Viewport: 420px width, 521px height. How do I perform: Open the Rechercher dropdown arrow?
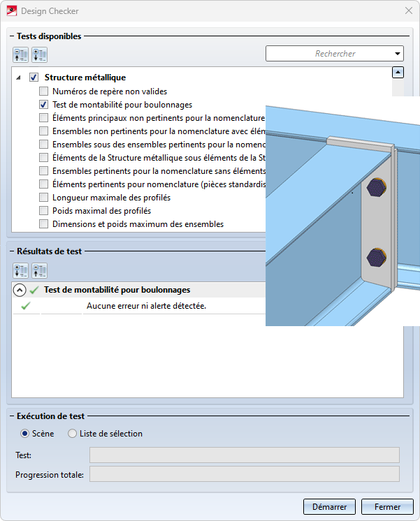(398, 54)
